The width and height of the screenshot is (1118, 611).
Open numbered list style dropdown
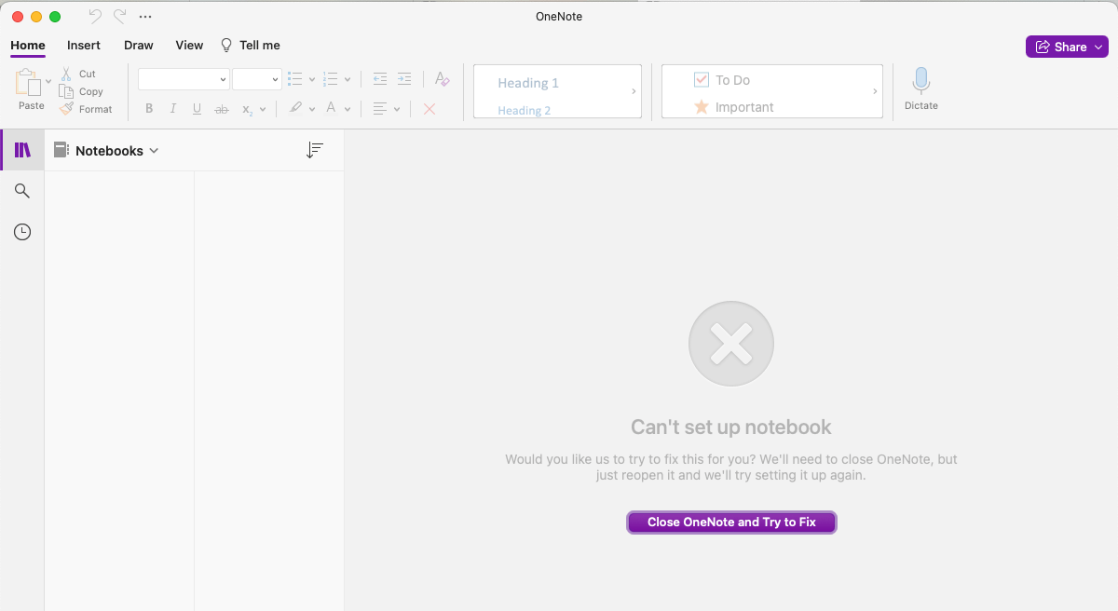point(348,80)
